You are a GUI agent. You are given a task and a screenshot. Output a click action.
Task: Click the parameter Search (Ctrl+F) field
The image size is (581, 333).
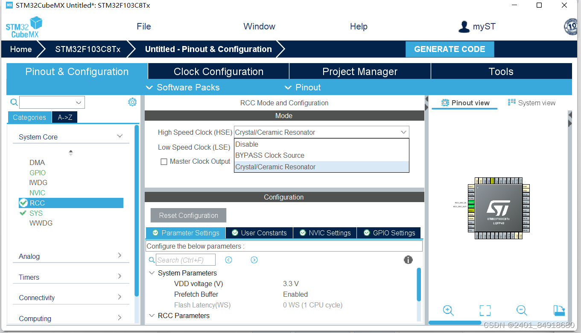click(185, 260)
